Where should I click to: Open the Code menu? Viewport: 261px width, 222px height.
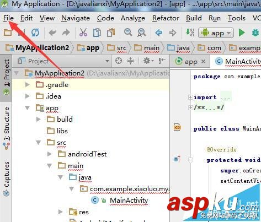pyautogui.click(x=105, y=18)
